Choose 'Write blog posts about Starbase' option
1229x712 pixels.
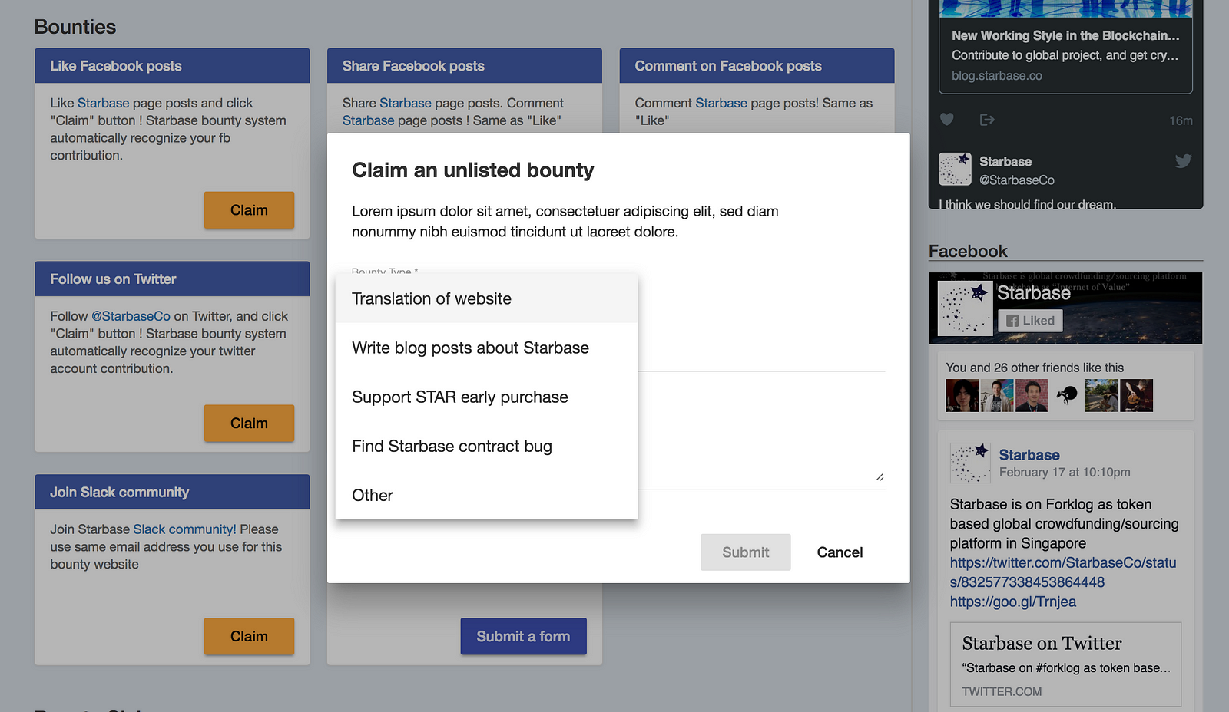(x=486, y=348)
